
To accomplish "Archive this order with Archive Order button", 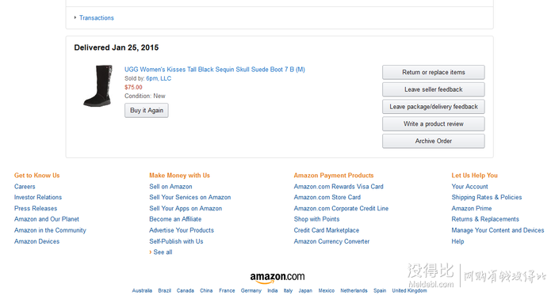I will (433, 141).
